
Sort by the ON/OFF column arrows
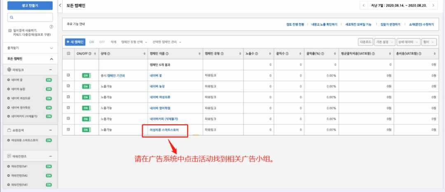click(95, 54)
